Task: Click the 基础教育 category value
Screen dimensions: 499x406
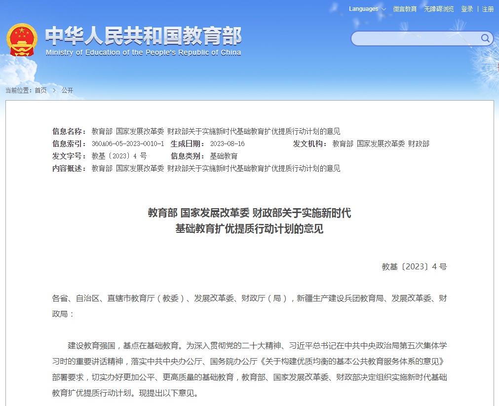Action: [224, 156]
